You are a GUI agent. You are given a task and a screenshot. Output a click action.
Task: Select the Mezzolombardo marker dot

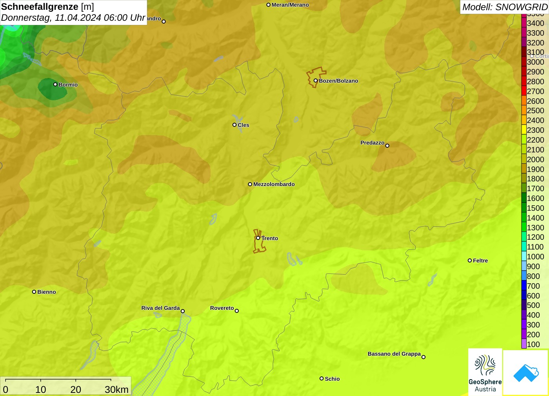click(x=250, y=184)
